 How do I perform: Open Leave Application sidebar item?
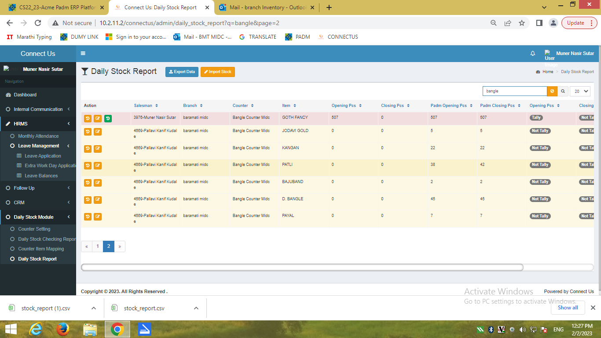coord(43,156)
